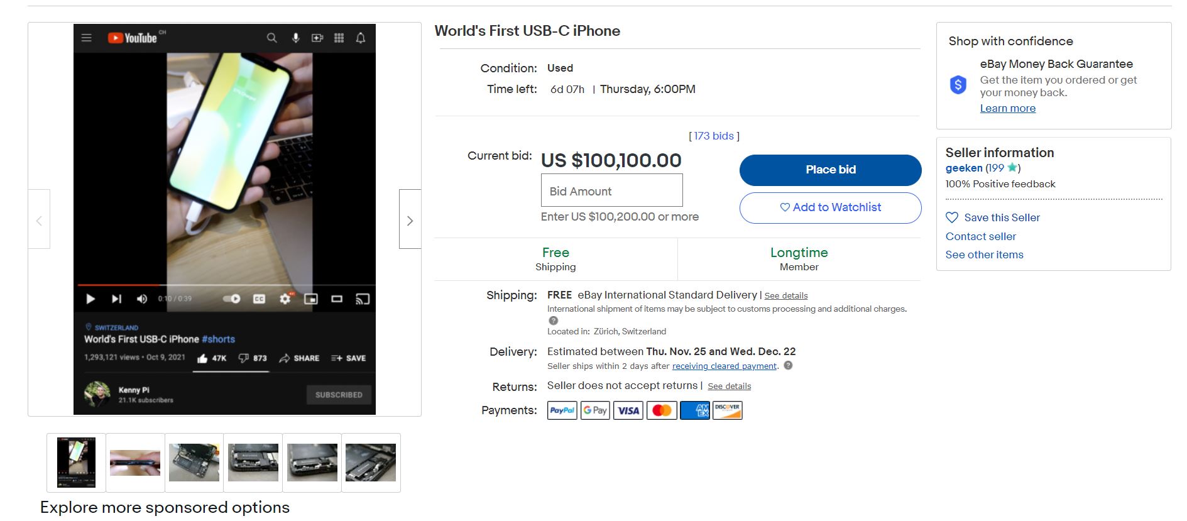Select the third thumbnail of opened iPhone
Screen dimensions: 1187x521
(194, 463)
